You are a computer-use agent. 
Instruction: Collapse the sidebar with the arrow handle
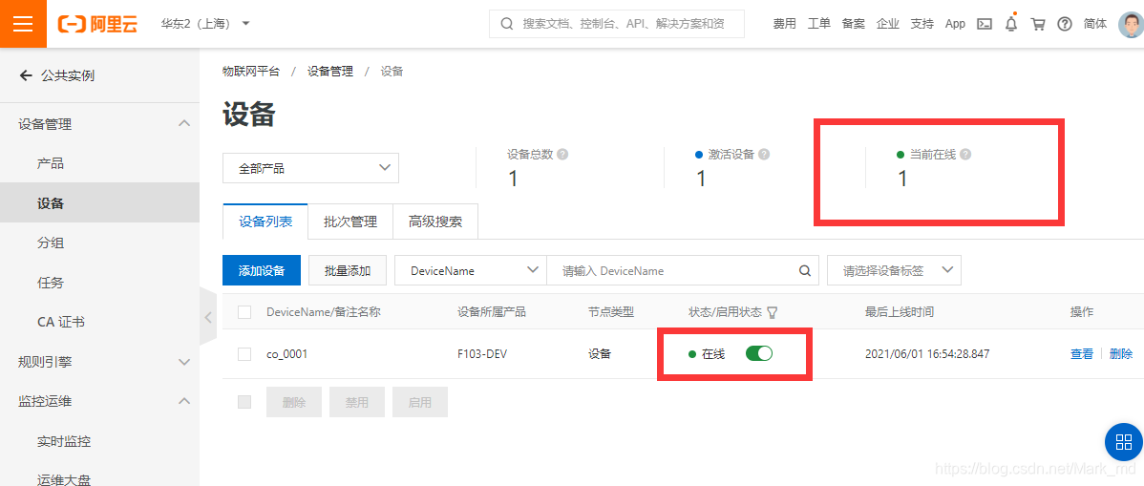208,317
